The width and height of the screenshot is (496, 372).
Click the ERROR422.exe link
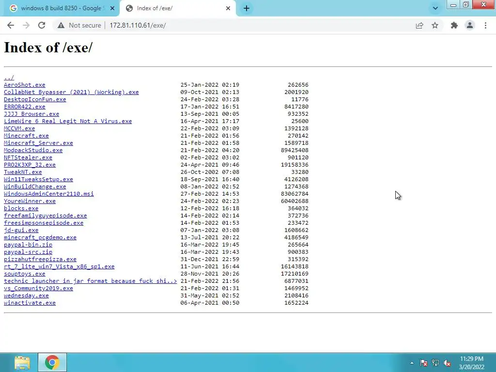(24, 107)
